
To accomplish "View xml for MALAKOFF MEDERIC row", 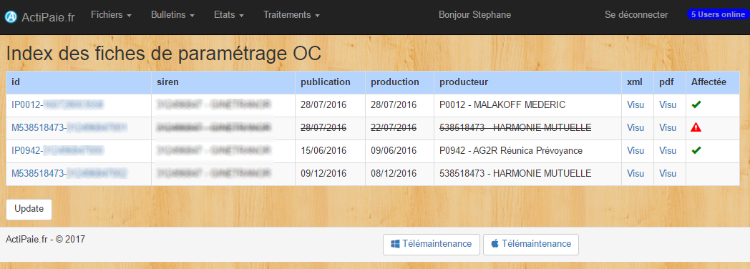I will (635, 104).
